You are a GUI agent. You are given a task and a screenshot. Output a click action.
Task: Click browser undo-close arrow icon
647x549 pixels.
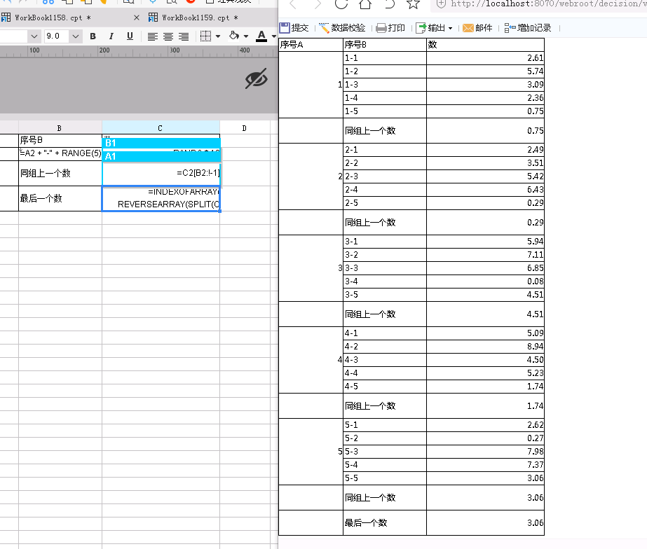(x=389, y=4)
